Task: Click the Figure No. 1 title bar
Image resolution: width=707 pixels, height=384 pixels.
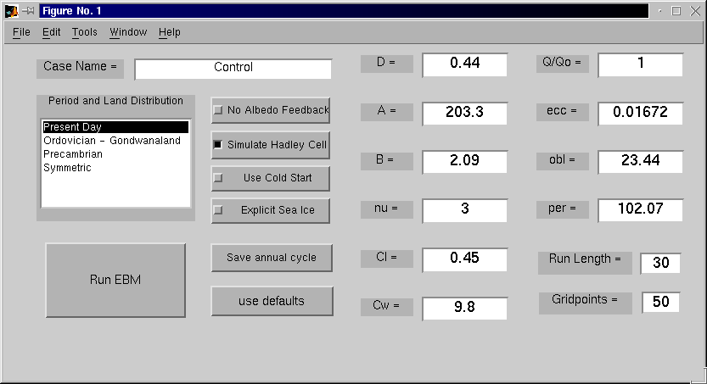Action: click(344, 11)
